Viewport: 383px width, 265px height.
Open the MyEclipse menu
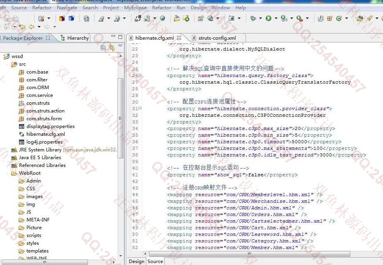[135, 7]
